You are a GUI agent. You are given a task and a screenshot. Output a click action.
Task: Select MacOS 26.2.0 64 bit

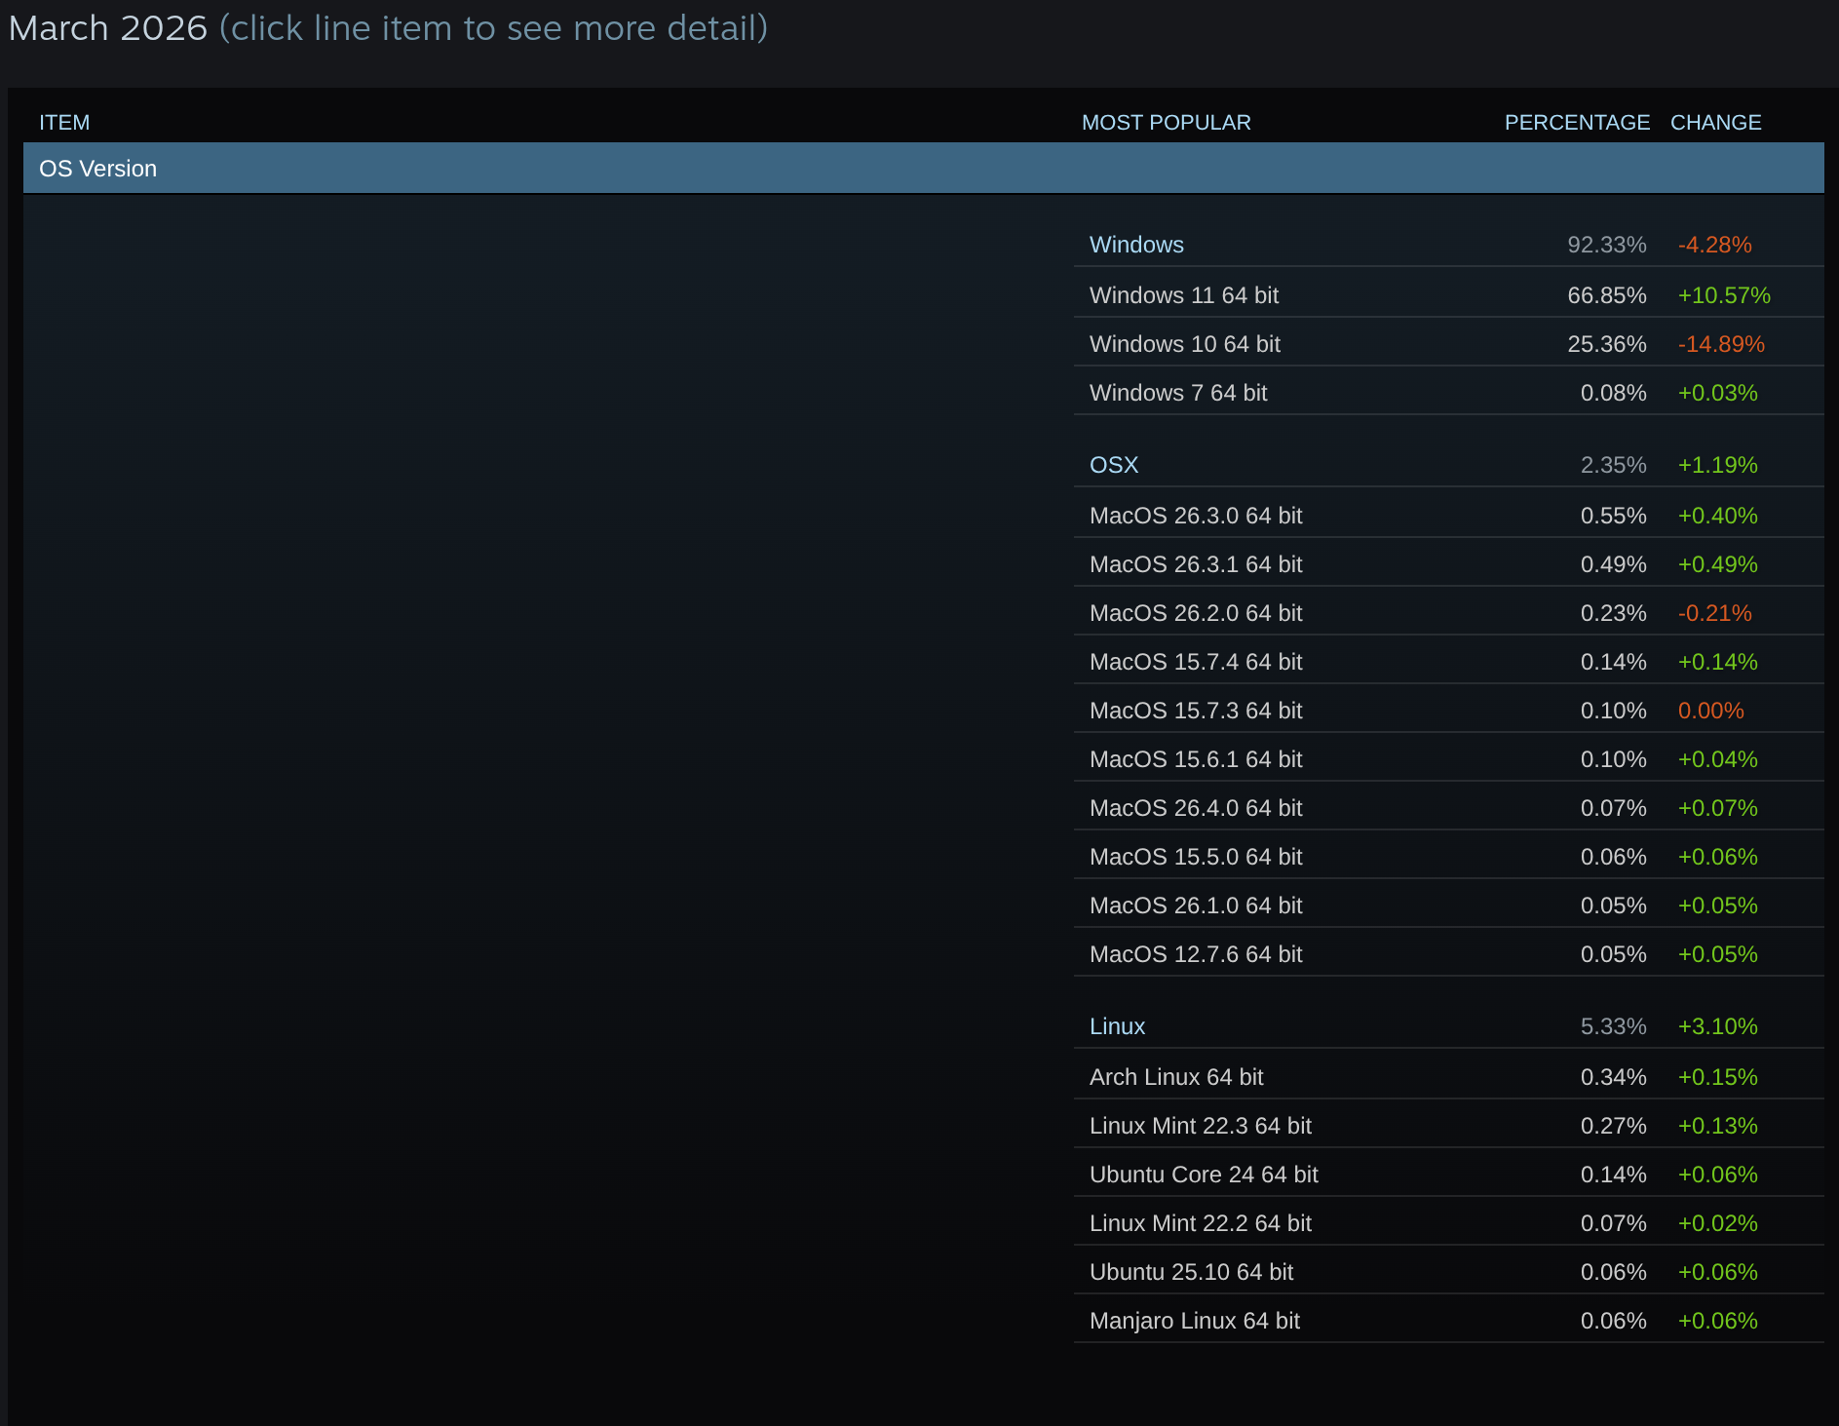(1449, 613)
